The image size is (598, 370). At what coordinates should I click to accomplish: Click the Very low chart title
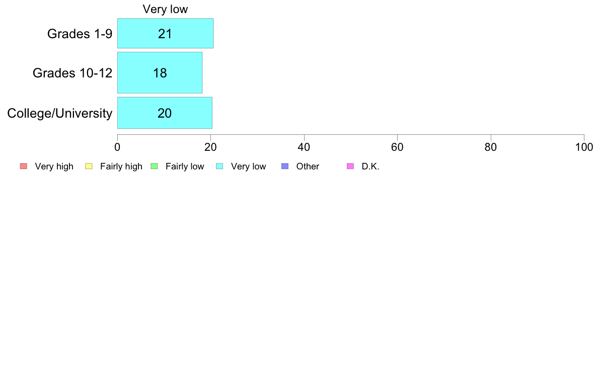click(165, 9)
